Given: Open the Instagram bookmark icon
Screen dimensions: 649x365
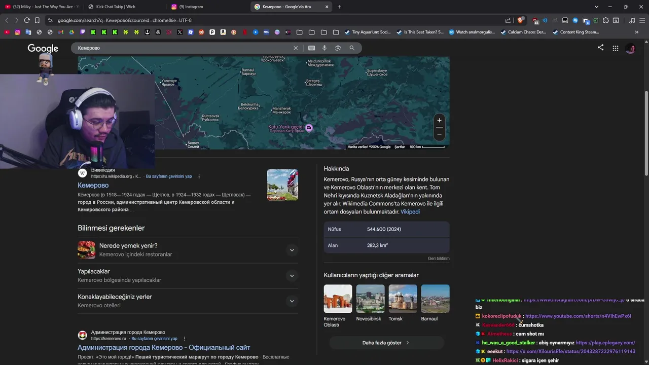Looking at the screenshot, I should click(x=17, y=32).
